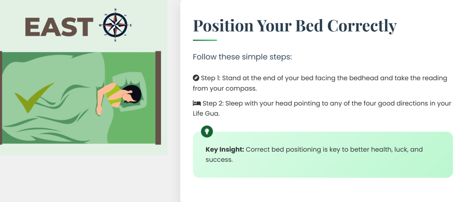Click the Step 2 instruction paragraph
Image resolution: width=457 pixels, height=202 pixels.
click(x=322, y=108)
